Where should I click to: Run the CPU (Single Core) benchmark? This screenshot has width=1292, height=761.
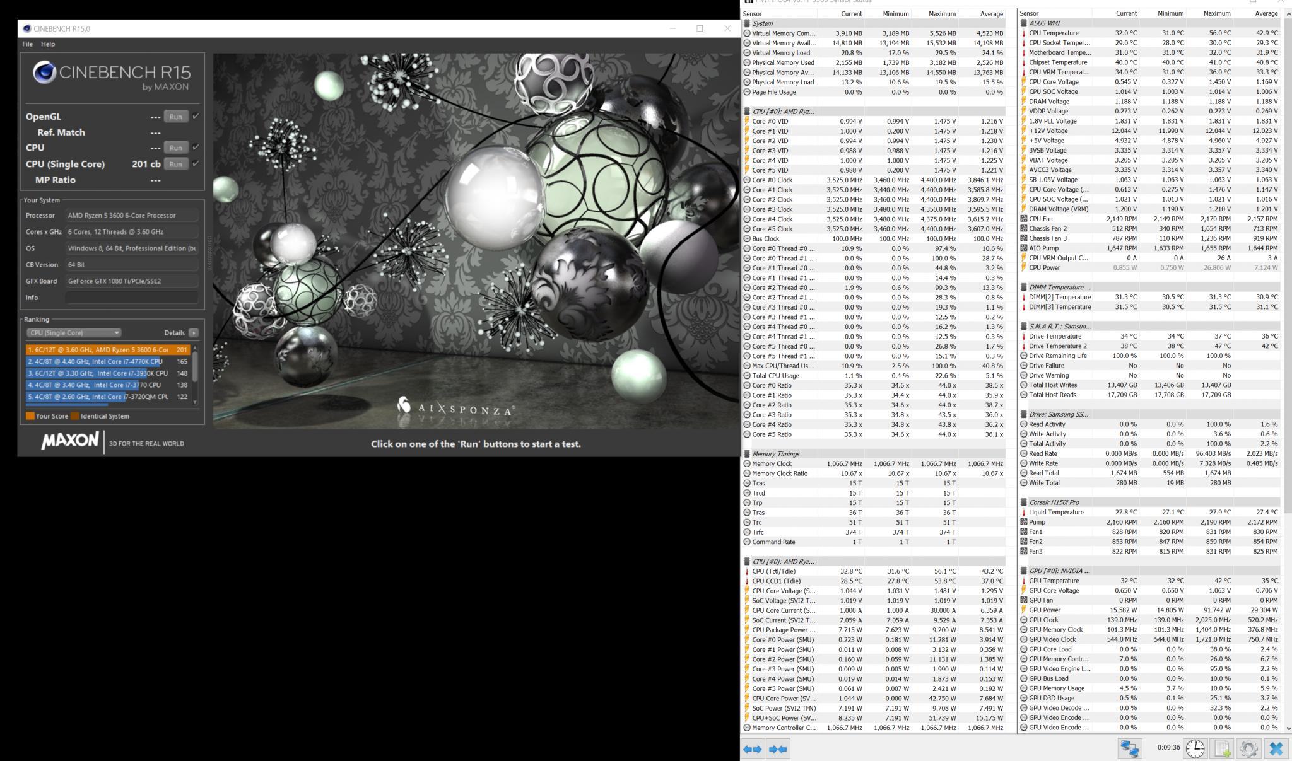pos(175,164)
